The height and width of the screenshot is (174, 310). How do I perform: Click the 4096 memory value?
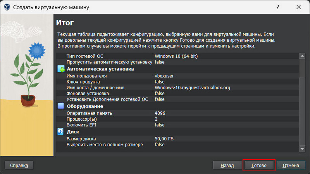pos(160,113)
